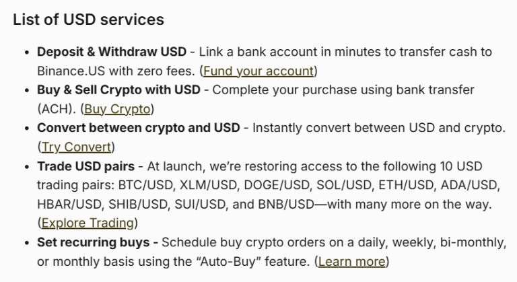This screenshot has height=282, width=517.
Task: Click the BTC/USD trading pair text
Action: tap(146, 185)
